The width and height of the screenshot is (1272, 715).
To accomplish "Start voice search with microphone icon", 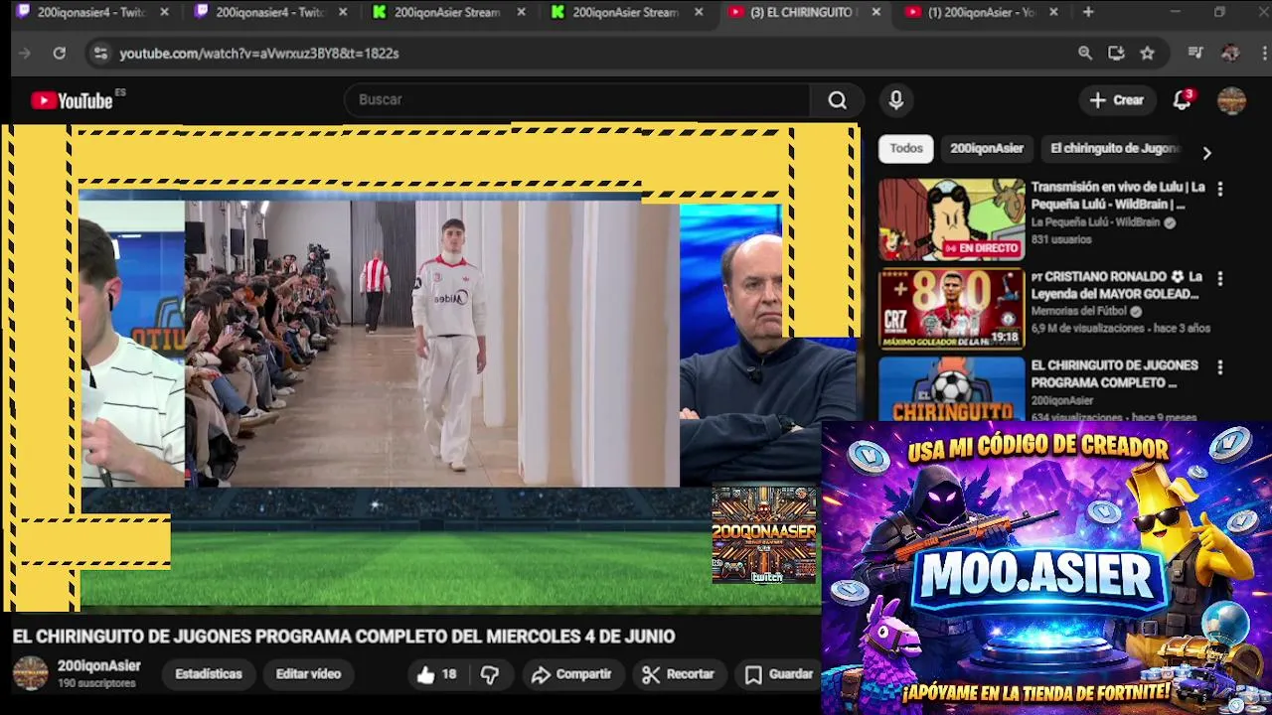I will pyautogui.click(x=896, y=99).
